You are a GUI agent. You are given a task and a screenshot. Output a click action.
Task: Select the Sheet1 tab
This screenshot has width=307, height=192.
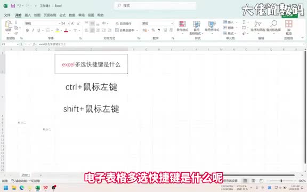pos(26,174)
